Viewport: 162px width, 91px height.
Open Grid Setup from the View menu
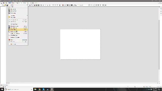[x=18, y=13]
